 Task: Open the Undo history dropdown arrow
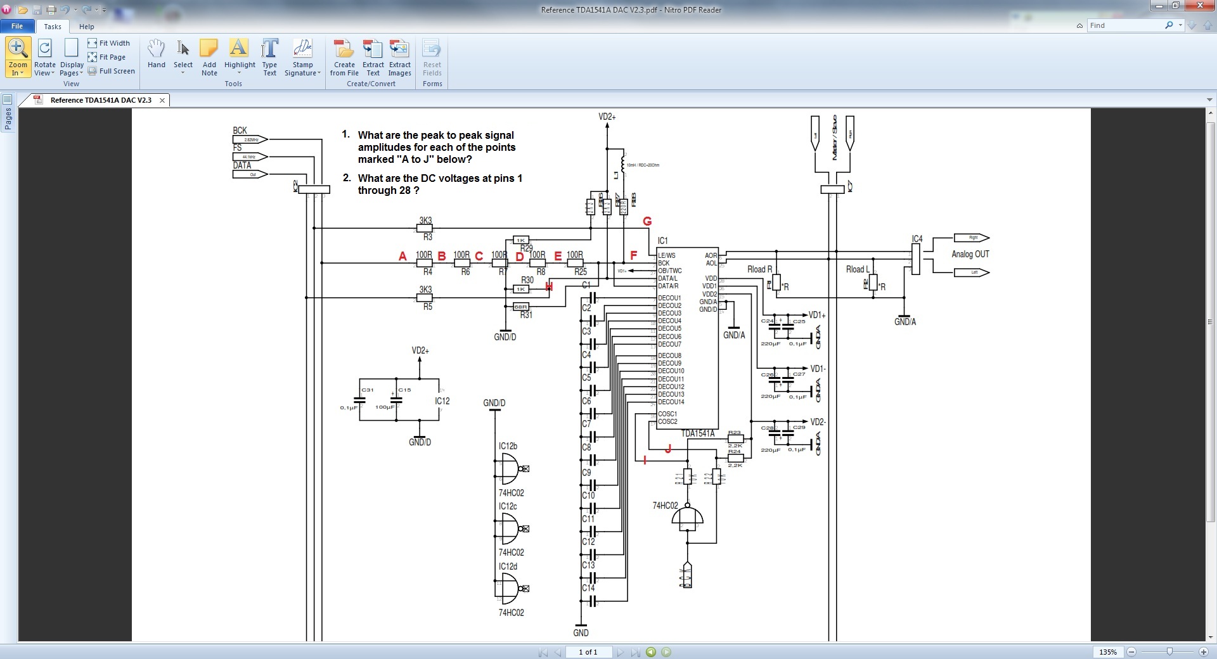(75, 10)
